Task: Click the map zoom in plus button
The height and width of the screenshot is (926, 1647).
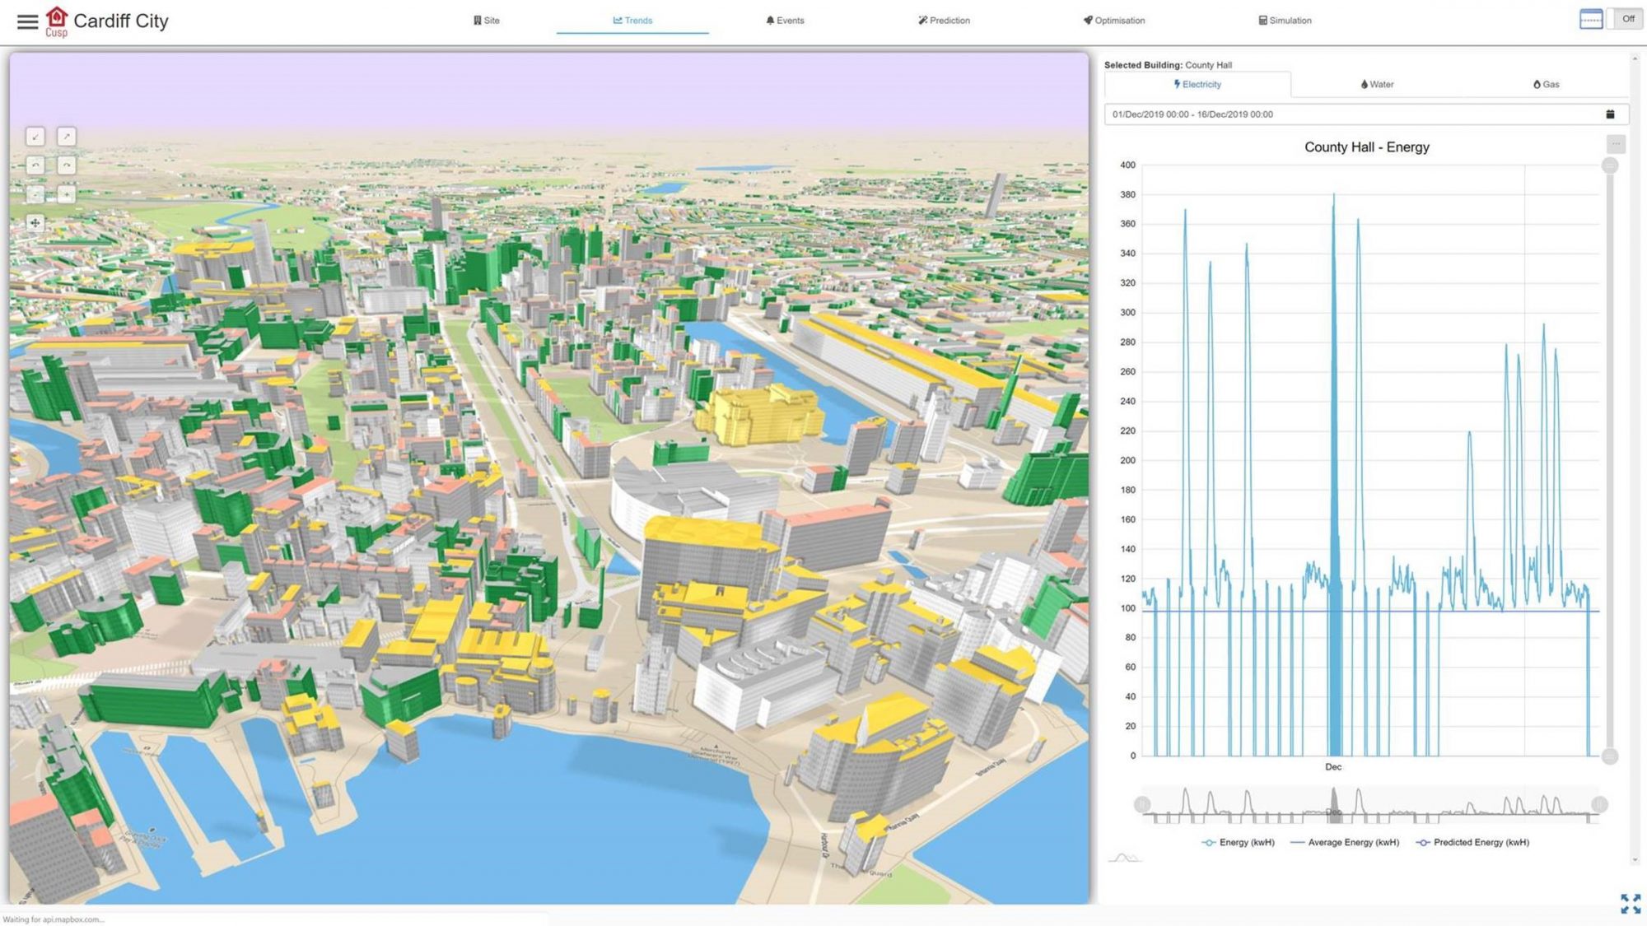Action: 67,194
